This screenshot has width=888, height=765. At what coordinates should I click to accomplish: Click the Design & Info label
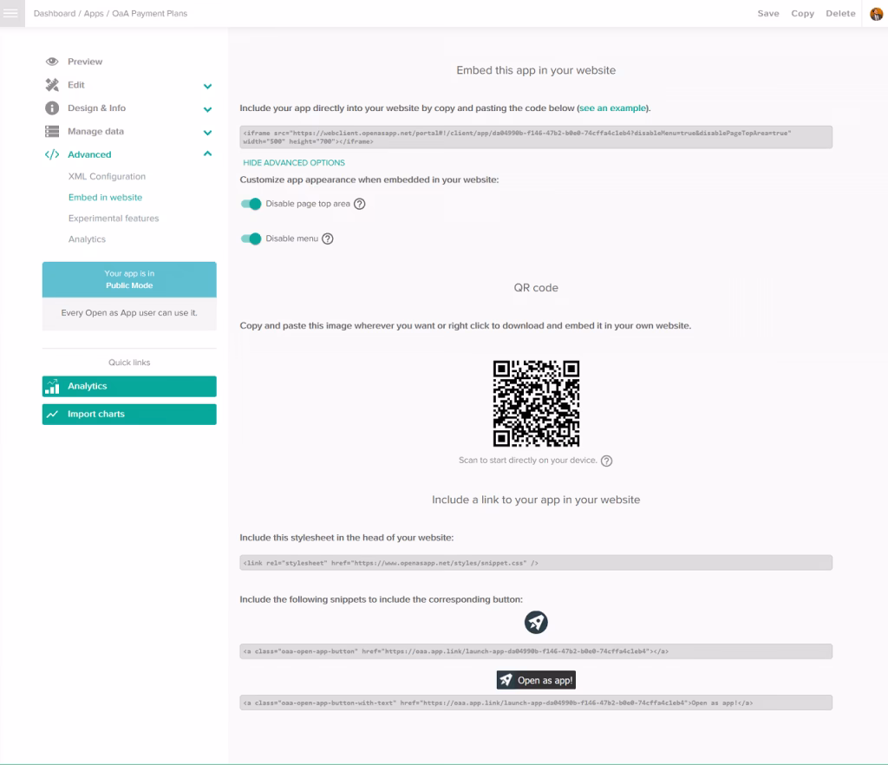click(97, 108)
